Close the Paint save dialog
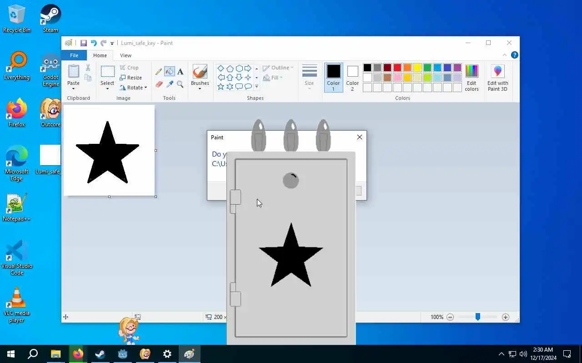582x363 pixels. [x=360, y=137]
